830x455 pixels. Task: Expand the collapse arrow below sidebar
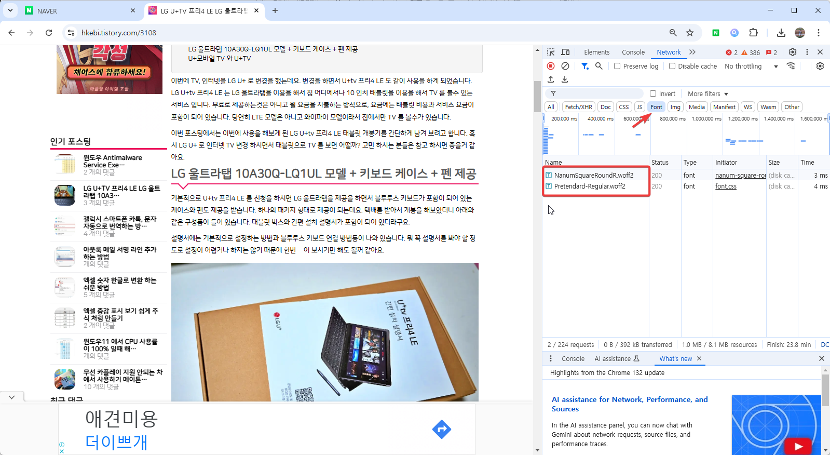click(11, 397)
